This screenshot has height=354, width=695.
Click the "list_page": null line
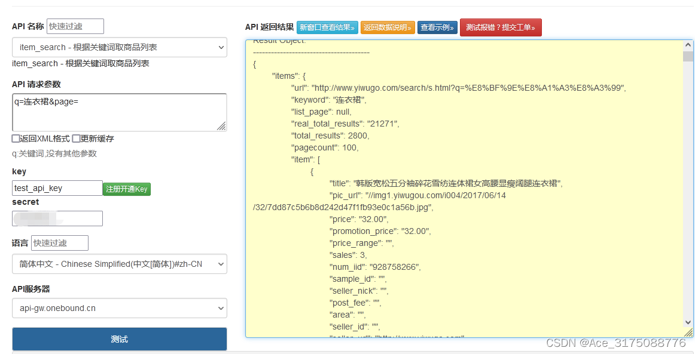click(x=321, y=112)
